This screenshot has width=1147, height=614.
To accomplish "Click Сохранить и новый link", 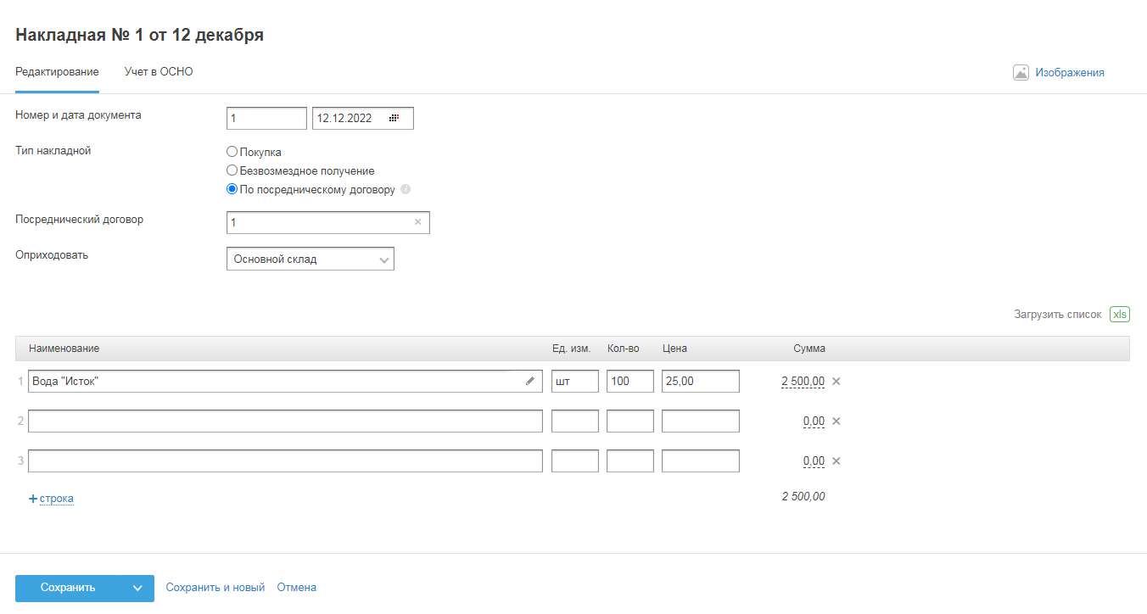I will coord(215,587).
